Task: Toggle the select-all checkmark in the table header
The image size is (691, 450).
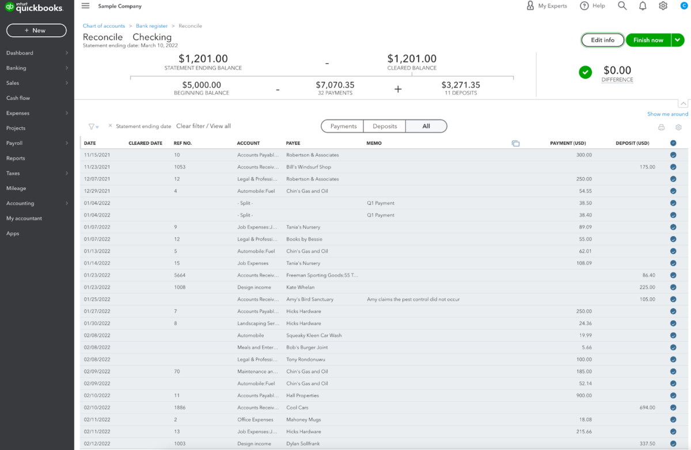Action: tap(673, 143)
